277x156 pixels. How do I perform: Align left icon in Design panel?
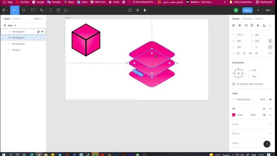[234, 26]
